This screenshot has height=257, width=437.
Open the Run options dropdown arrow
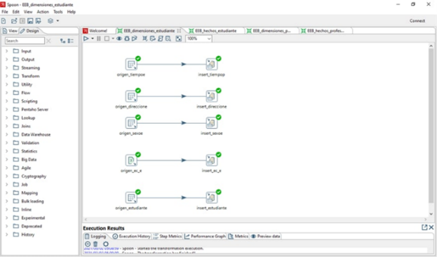tap(92, 38)
